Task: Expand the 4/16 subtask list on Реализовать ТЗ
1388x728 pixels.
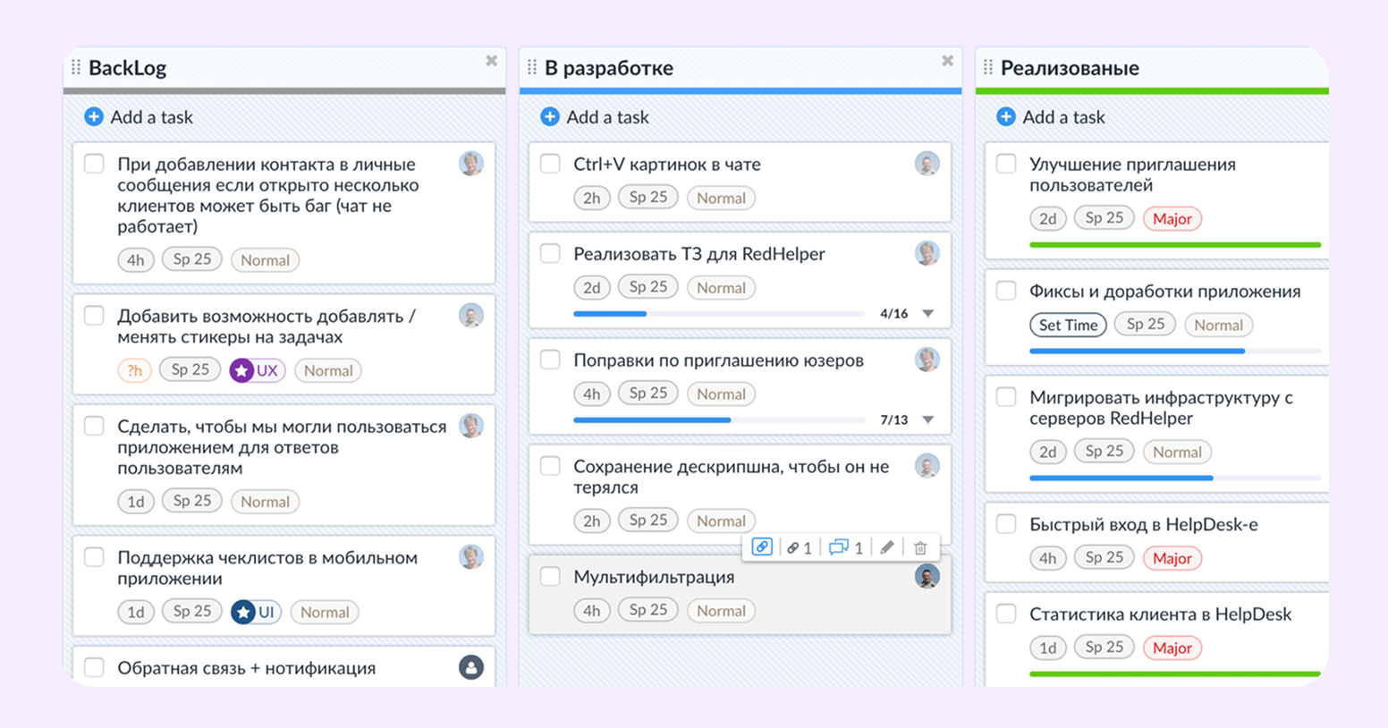Action: click(x=928, y=314)
